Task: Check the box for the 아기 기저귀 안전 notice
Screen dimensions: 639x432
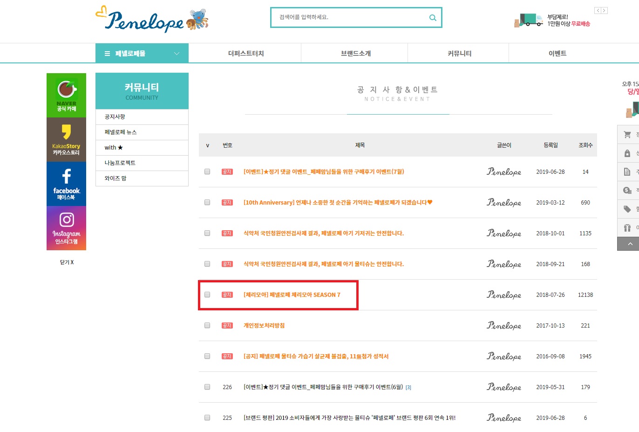Action: (207, 233)
